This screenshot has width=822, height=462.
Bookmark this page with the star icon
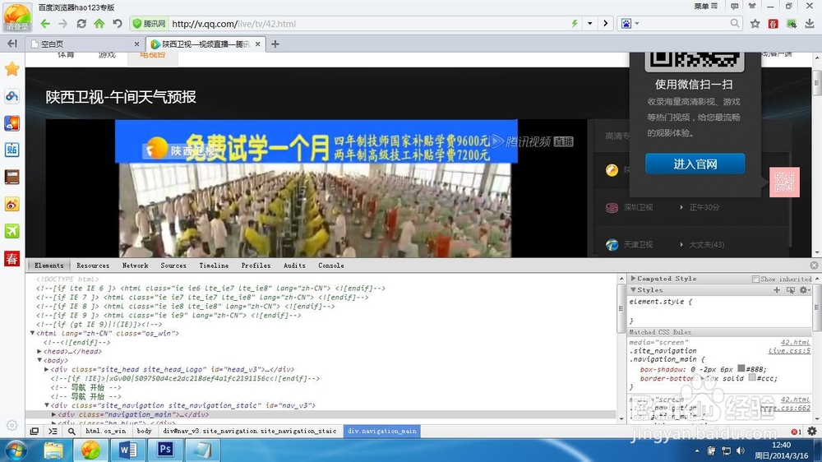[755, 24]
